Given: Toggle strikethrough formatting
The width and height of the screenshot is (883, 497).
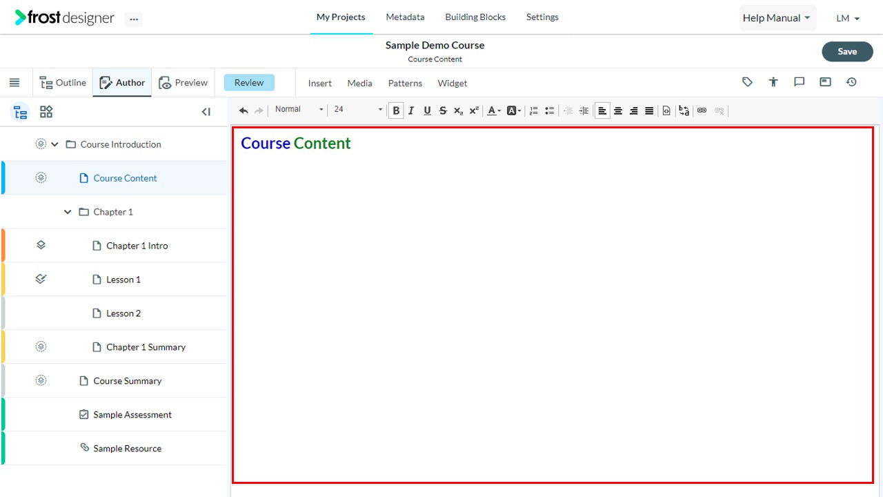Looking at the screenshot, I should tap(443, 110).
